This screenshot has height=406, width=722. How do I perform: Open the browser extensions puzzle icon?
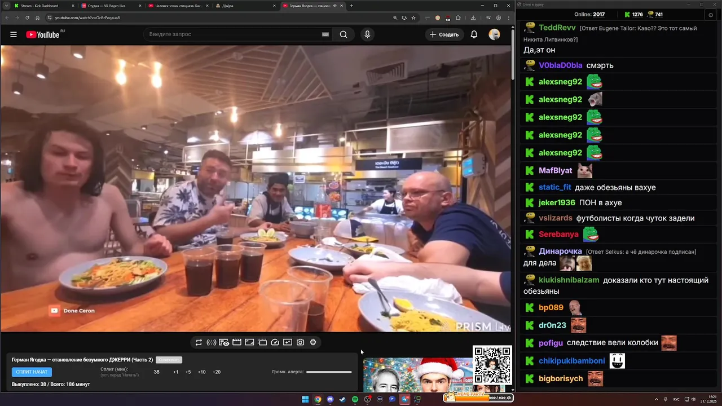(458, 17)
